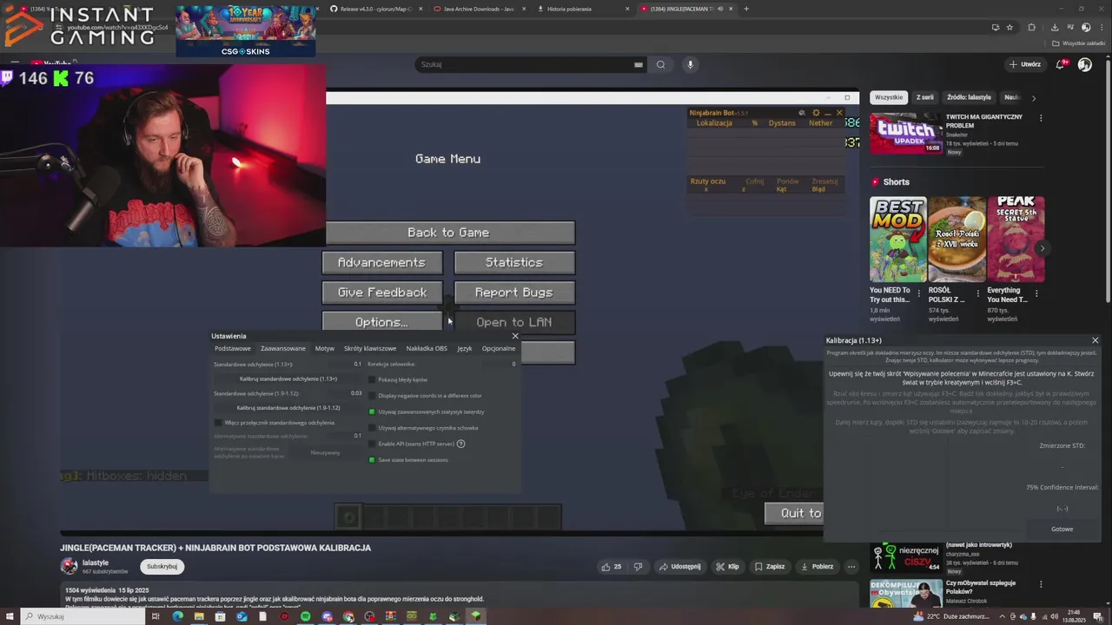1112x625 pixels.
Task: Click the Udostępnij share button
Action: tap(679, 567)
